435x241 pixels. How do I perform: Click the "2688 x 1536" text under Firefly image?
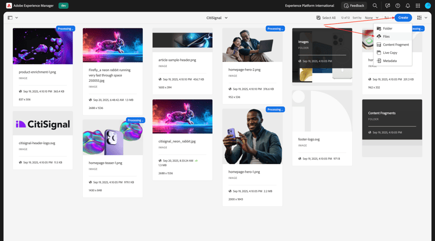click(x=96, y=108)
